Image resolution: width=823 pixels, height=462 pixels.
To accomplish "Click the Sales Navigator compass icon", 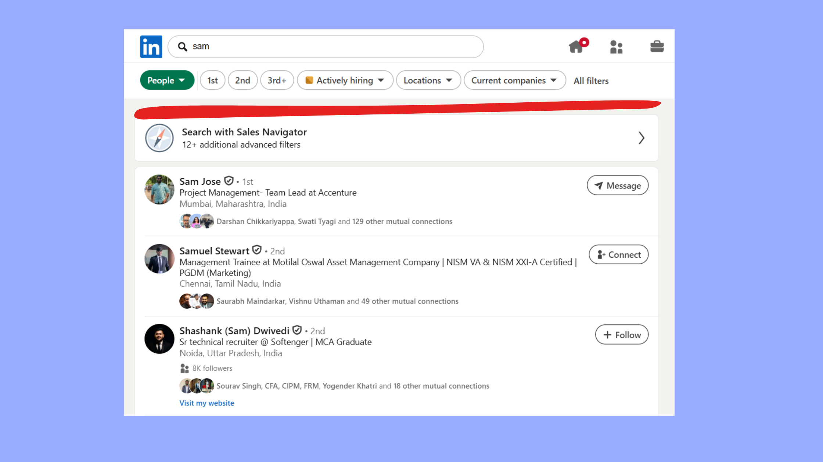I will 159,138.
